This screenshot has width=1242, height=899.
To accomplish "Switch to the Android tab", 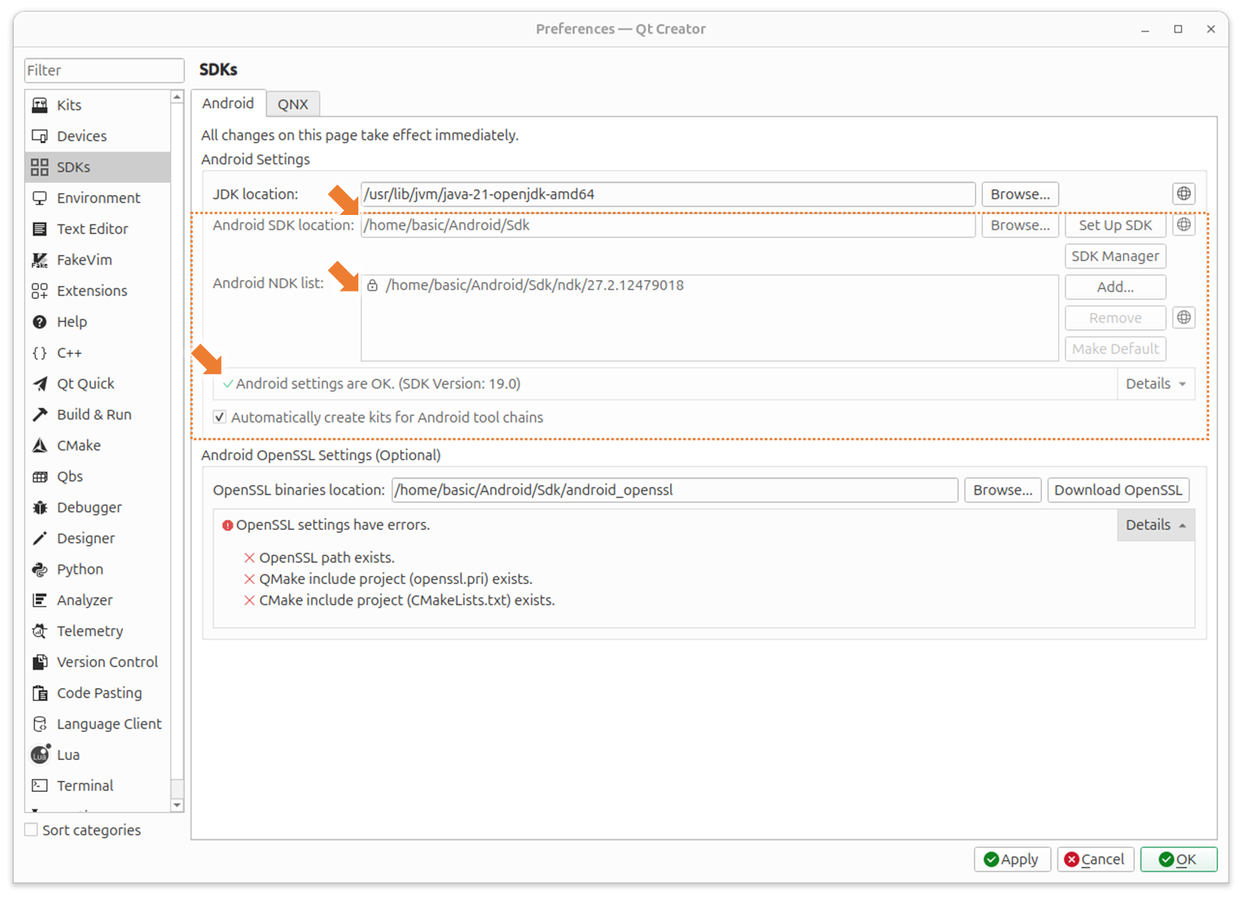I will point(228,104).
